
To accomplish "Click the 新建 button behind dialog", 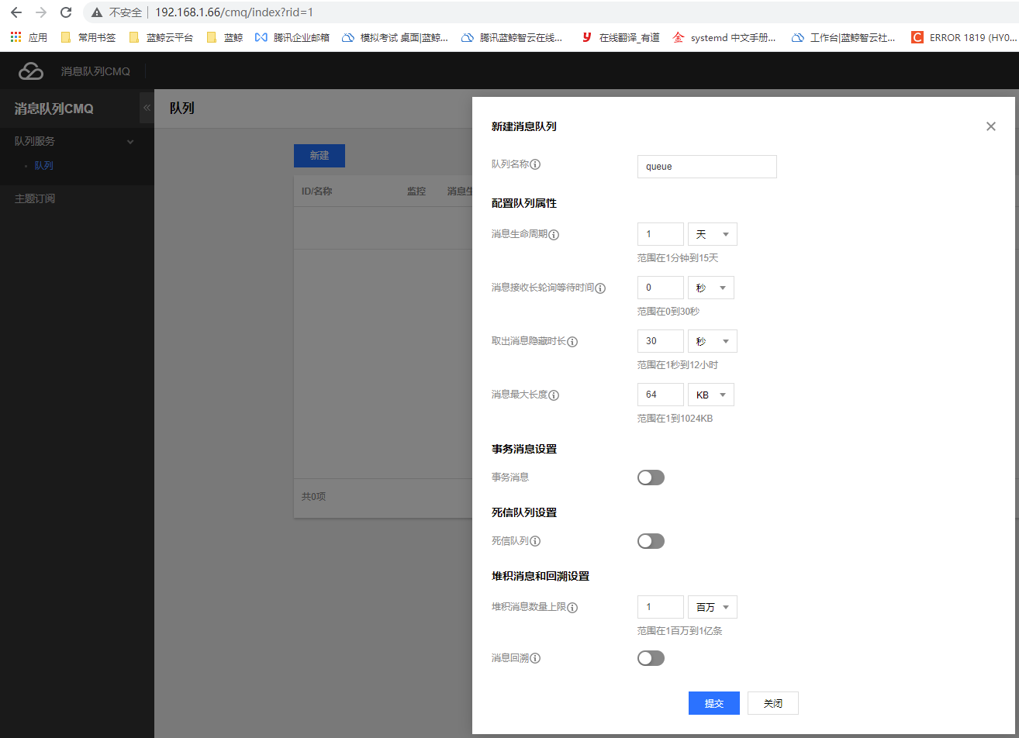I will [x=319, y=156].
